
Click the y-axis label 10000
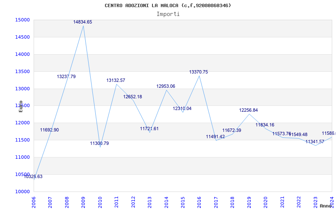(x=22, y=192)
